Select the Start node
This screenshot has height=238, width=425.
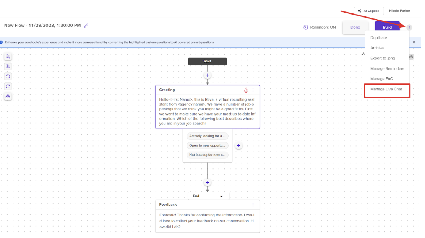click(208, 61)
